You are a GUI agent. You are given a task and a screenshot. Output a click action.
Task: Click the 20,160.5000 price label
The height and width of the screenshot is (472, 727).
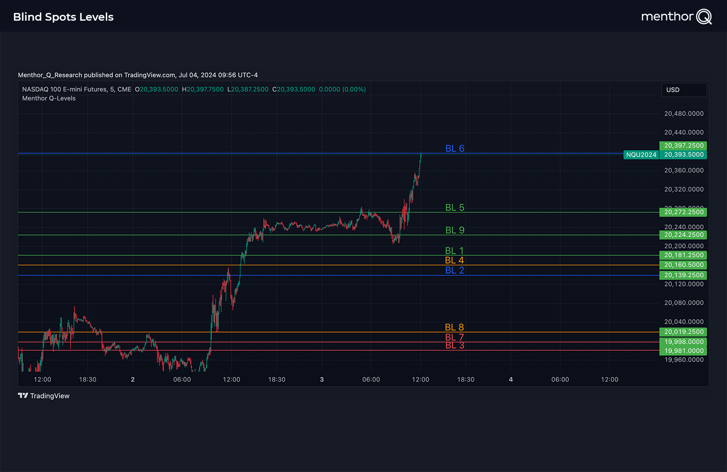(683, 265)
